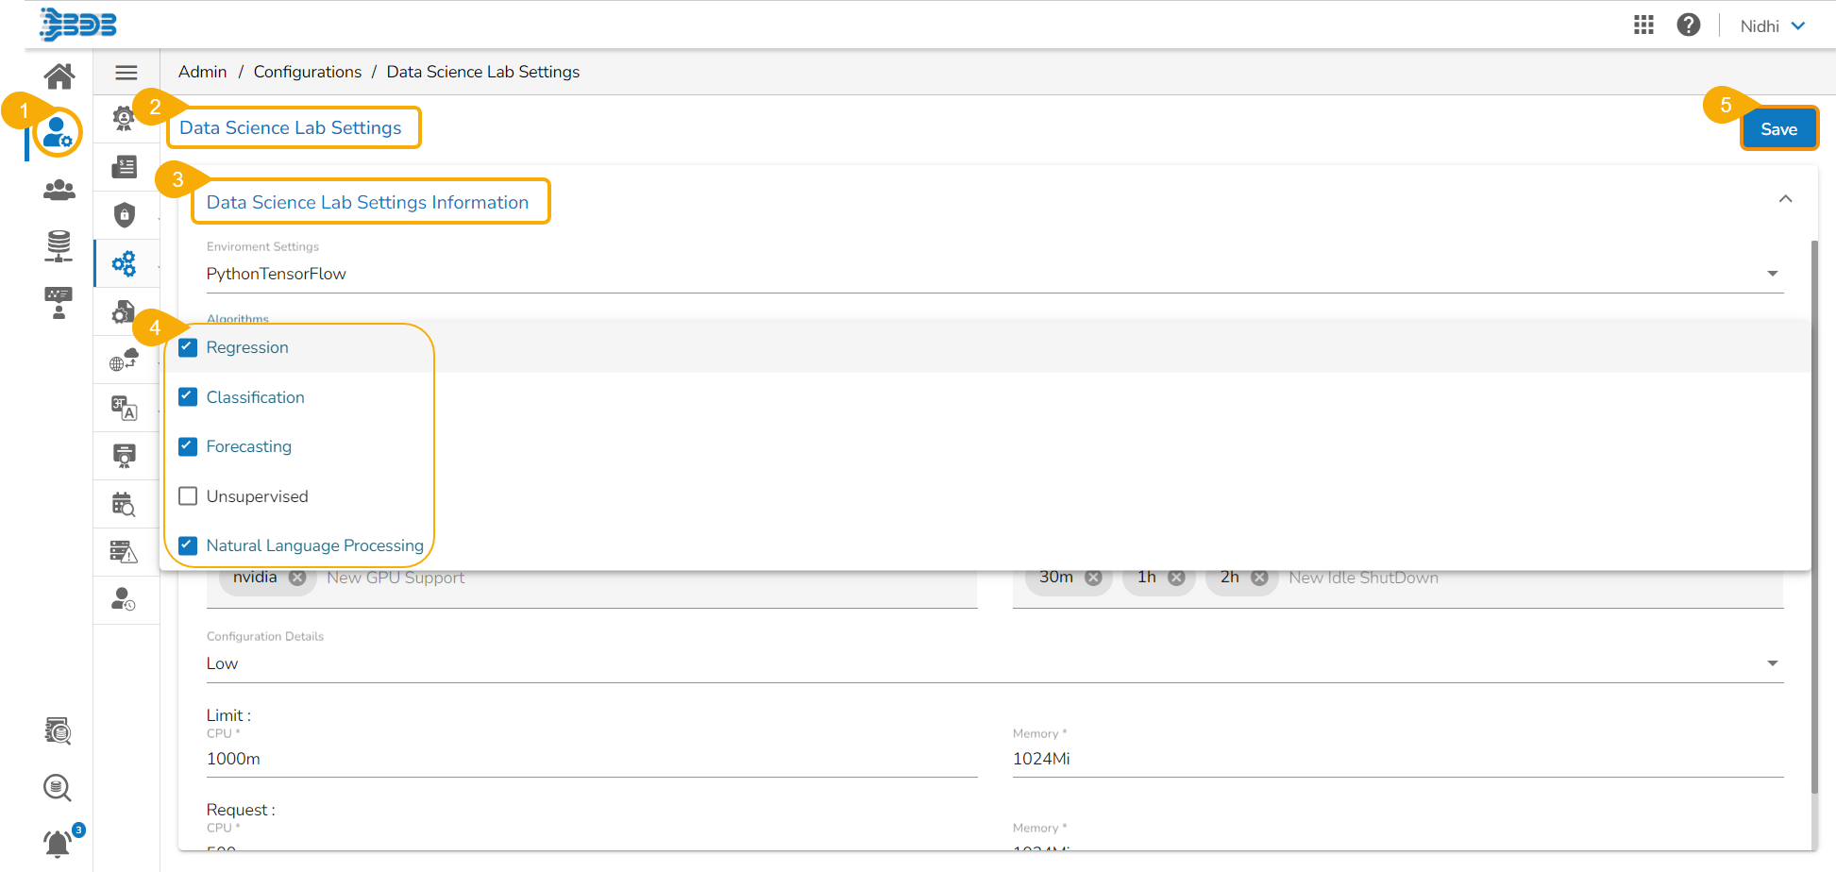This screenshot has height=872, width=1836.
Task: Uncheck the Regression algorithm checkbox
Action: pos(188,347)
